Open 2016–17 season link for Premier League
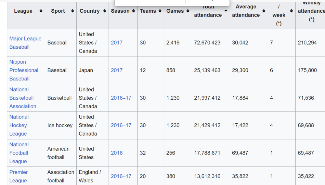This screenshot has height=185, width=325. pyautogui.click(x=121, y=176)
